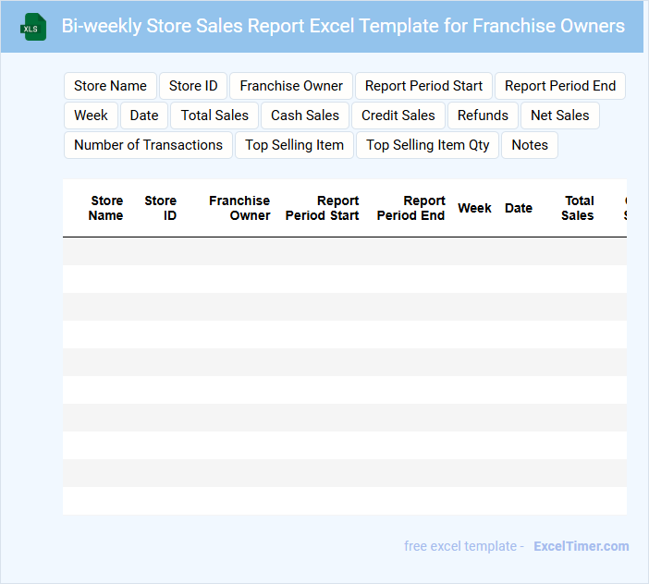Screen dimensions: 649x584
Task: Click the Top Selling Item Qty tag
Action: tap(428, 145)
